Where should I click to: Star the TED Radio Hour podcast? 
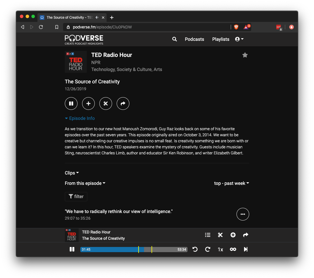click(x=245, y=55)
